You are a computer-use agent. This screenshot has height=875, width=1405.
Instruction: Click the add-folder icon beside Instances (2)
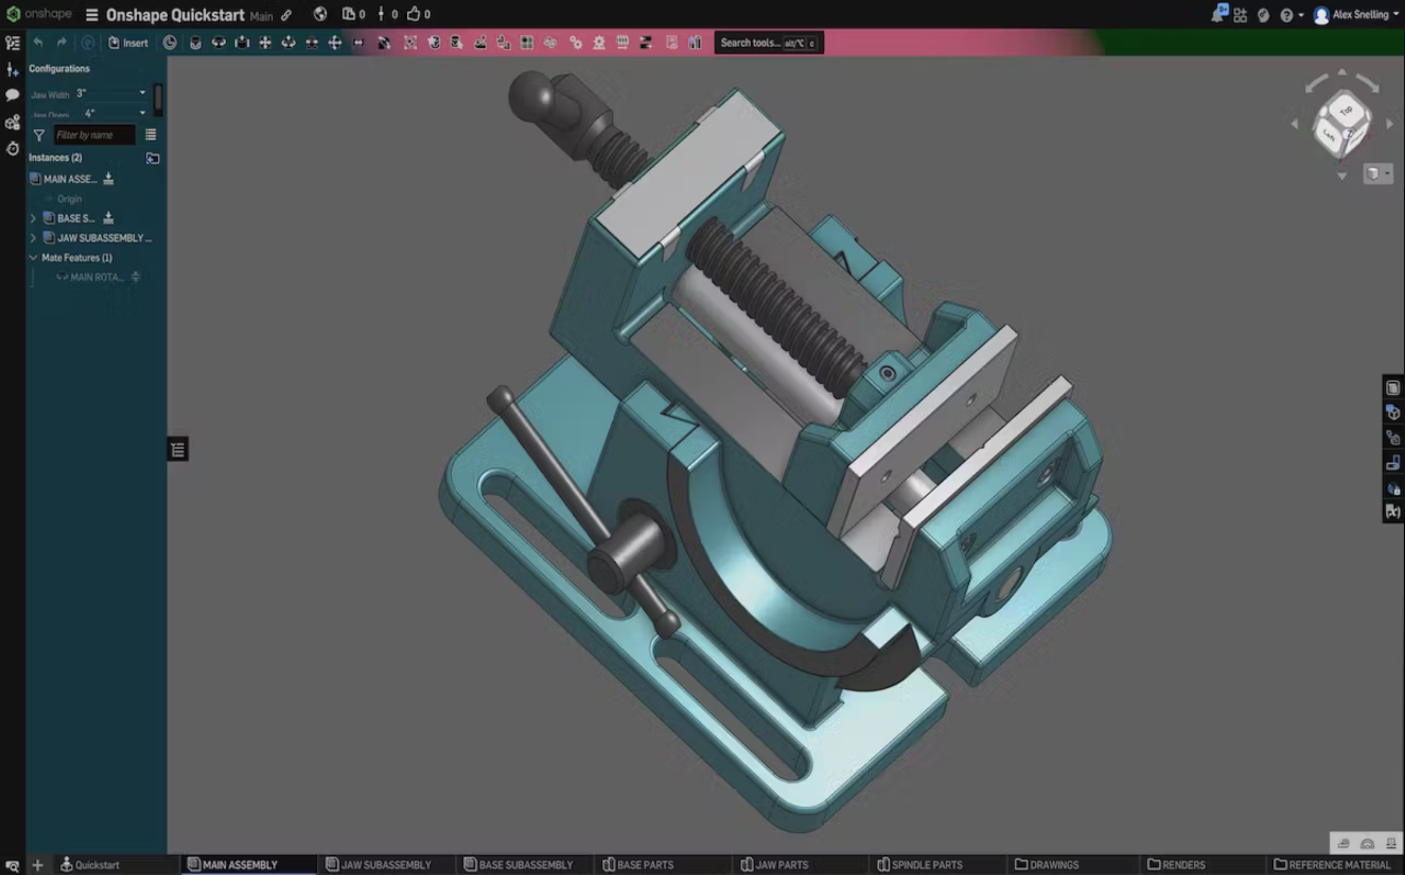(x=152, y=158)
